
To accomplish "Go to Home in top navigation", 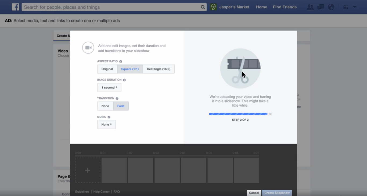I will tap(261, 7).
